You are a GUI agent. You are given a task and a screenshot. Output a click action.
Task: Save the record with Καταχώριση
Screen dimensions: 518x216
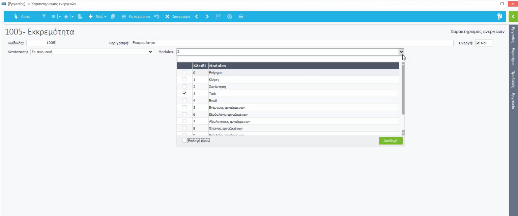coord(136,16)
